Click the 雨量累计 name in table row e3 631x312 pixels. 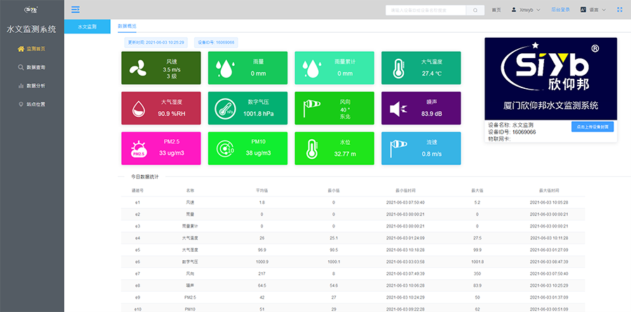(x=190, y=226)
